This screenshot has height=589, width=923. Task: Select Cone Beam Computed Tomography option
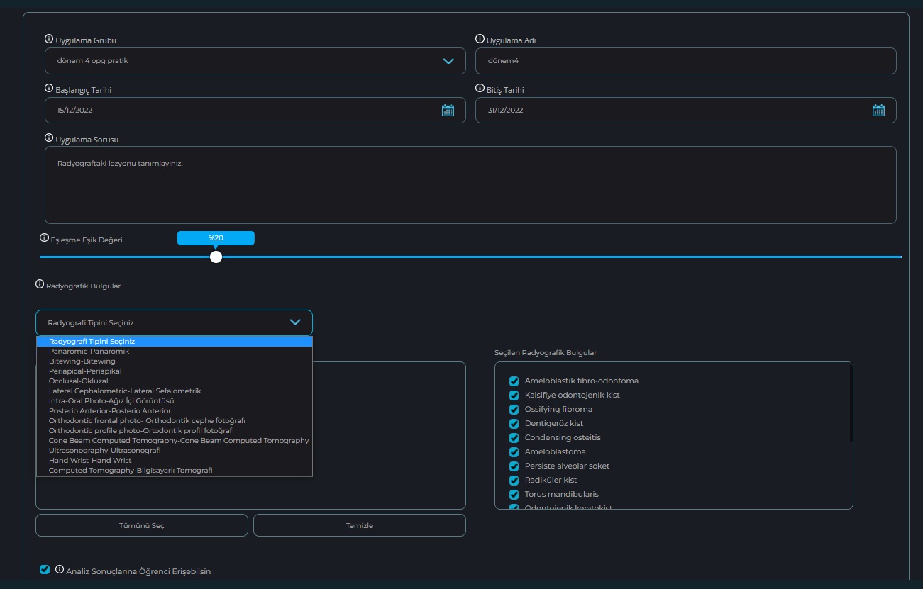tap(175, 440)
